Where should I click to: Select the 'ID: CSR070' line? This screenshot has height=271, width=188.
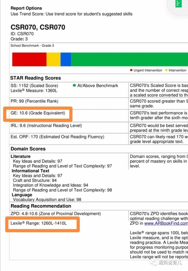tap(22, 34)
